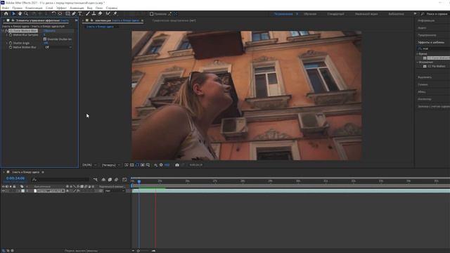Reset CC Force Motion Blur effect
Viewport: 450px width, 253px height.
49,31
